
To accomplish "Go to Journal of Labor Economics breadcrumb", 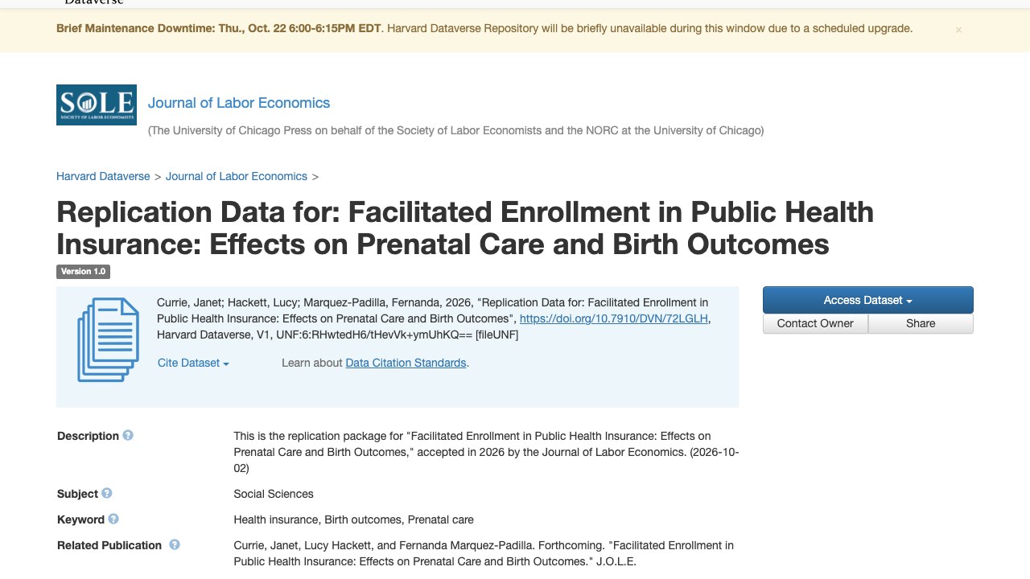I will point(237,176).
